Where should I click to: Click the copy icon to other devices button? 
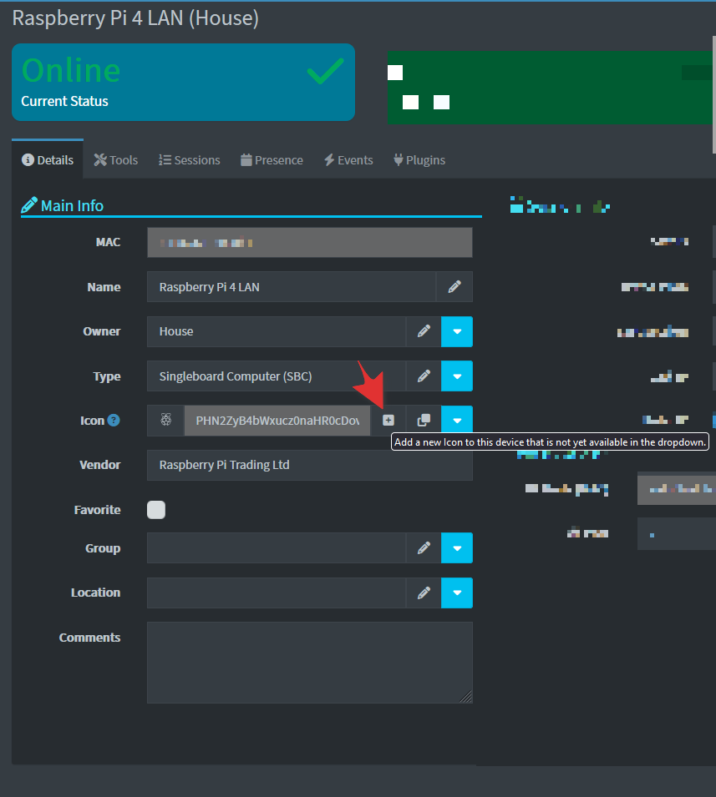pos(424,421)
